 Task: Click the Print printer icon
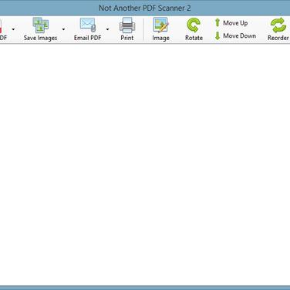(127, 25)
